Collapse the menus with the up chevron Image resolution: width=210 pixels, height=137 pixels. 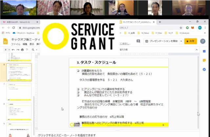click(197, 50)
